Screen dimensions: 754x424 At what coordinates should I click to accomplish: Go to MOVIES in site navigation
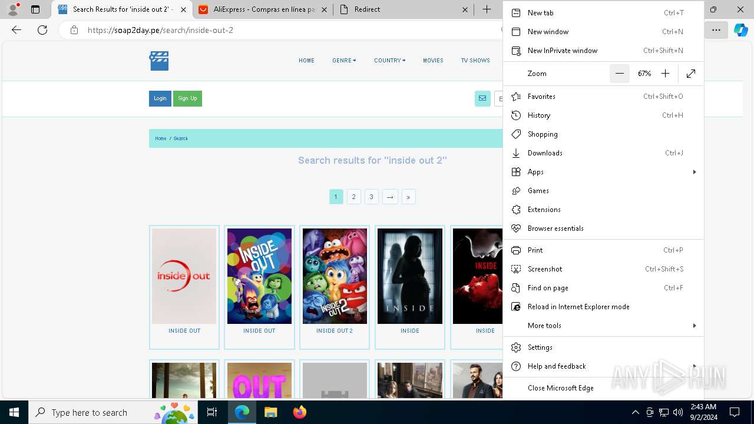coord(433,61)
